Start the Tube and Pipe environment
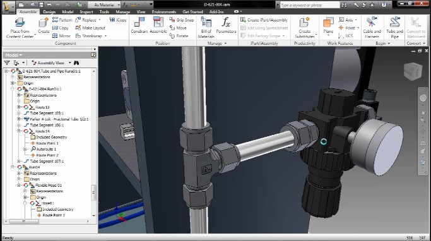Viewport: 431px width, 241px height. coord(394,27)
